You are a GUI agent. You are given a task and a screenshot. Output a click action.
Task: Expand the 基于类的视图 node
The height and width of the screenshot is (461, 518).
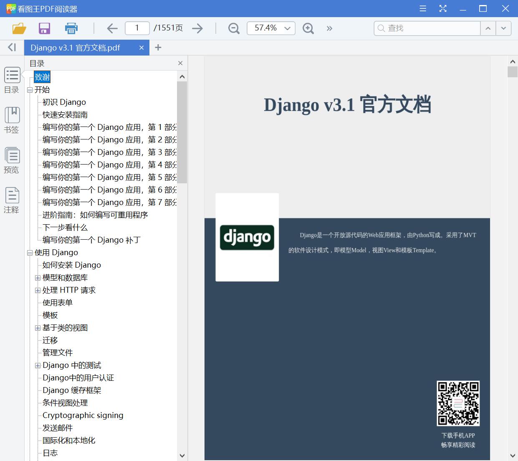pyautogui.click(x=38, y=328)
